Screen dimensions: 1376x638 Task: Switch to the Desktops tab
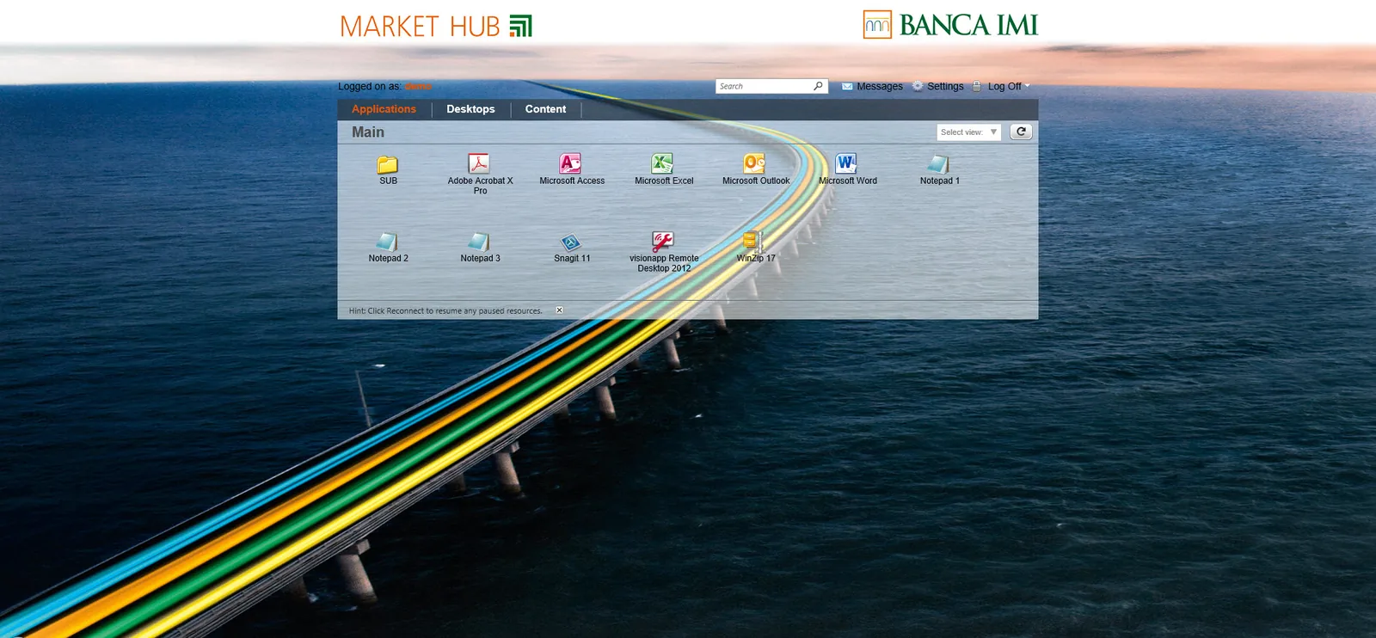[x=470, y=109]
